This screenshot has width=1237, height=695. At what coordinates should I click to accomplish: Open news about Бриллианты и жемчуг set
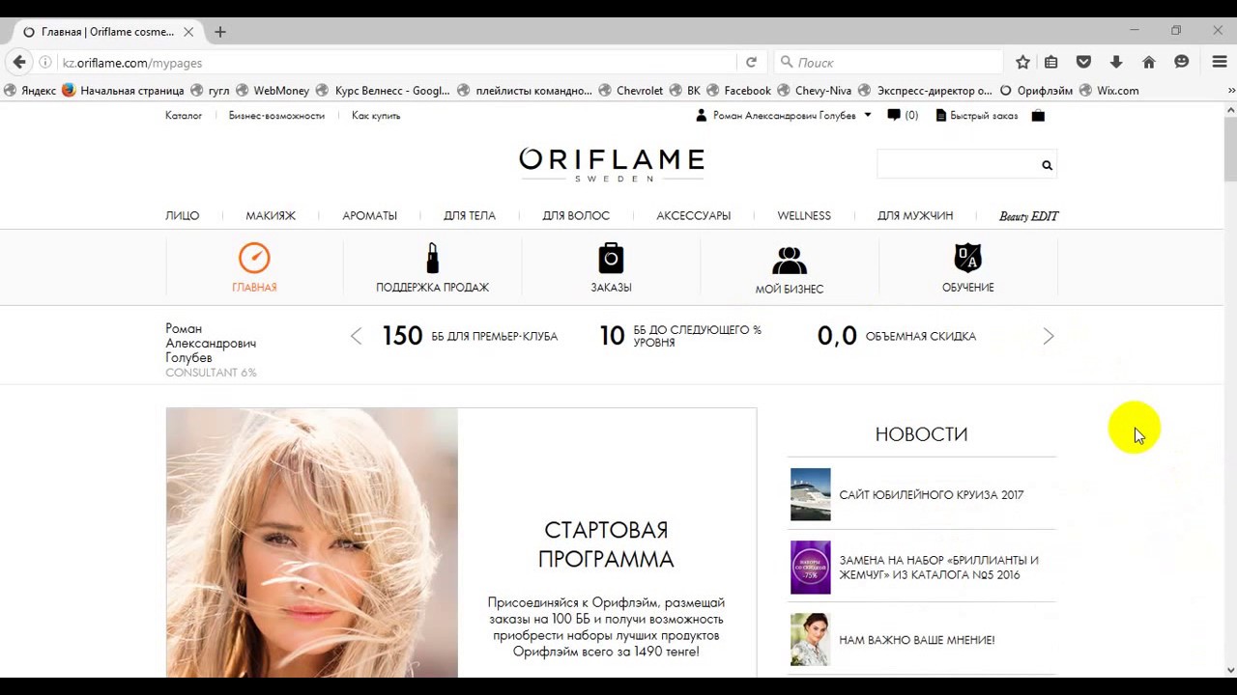[938, 568]
